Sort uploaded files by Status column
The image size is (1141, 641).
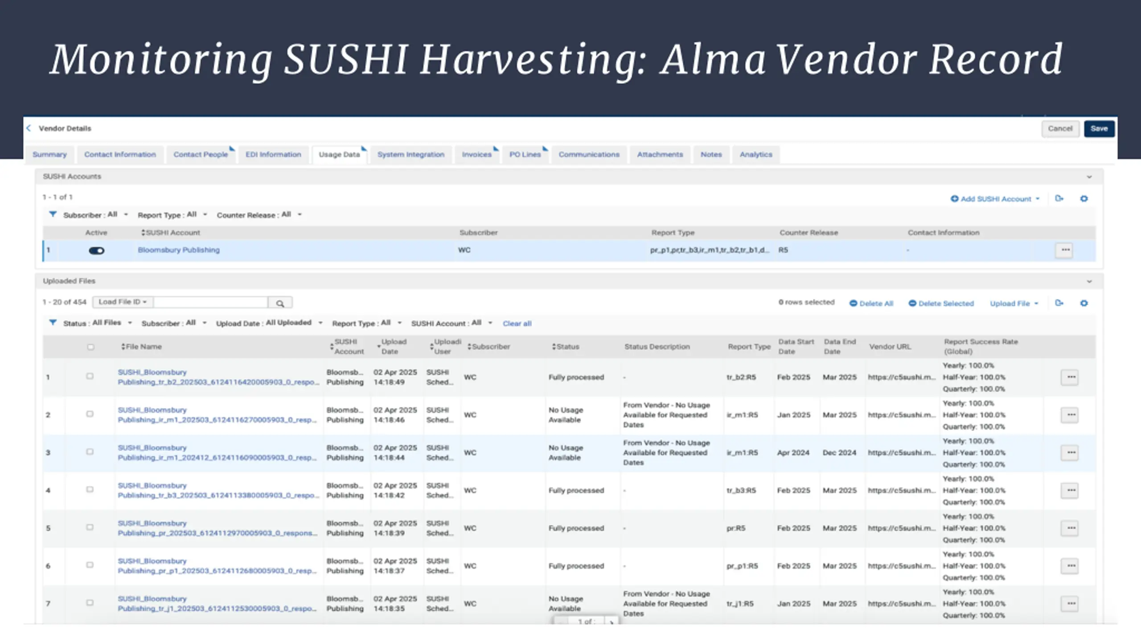point(565,346)
